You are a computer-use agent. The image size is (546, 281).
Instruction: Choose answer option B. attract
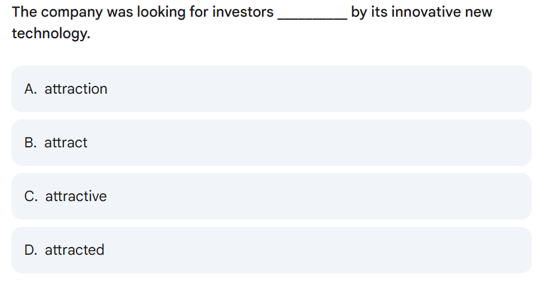click(272, 143)
